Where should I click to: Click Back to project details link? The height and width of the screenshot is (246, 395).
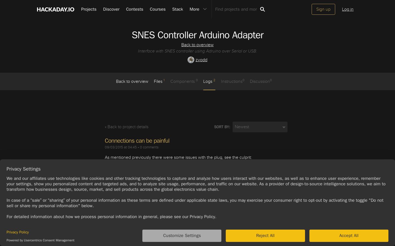click(x=126, y=127)
